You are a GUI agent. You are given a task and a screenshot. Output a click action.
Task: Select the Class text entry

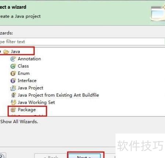(23, 66)
